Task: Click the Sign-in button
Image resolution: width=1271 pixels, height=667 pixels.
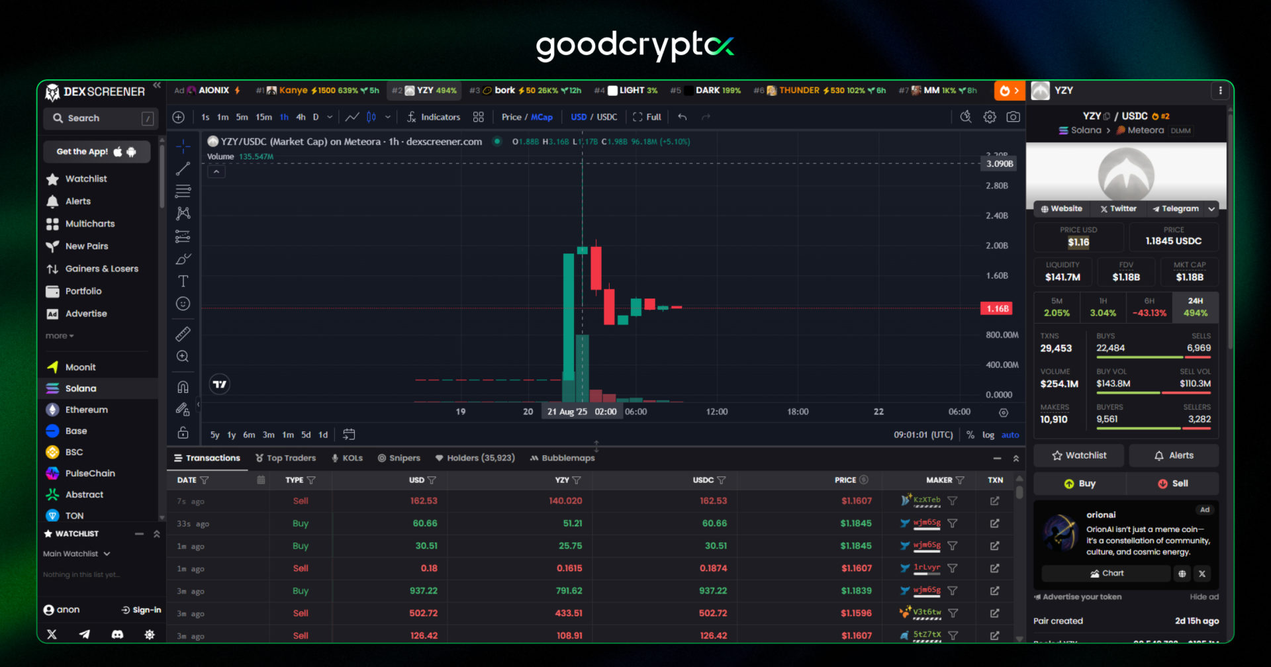Action: (x=141, y=609)
